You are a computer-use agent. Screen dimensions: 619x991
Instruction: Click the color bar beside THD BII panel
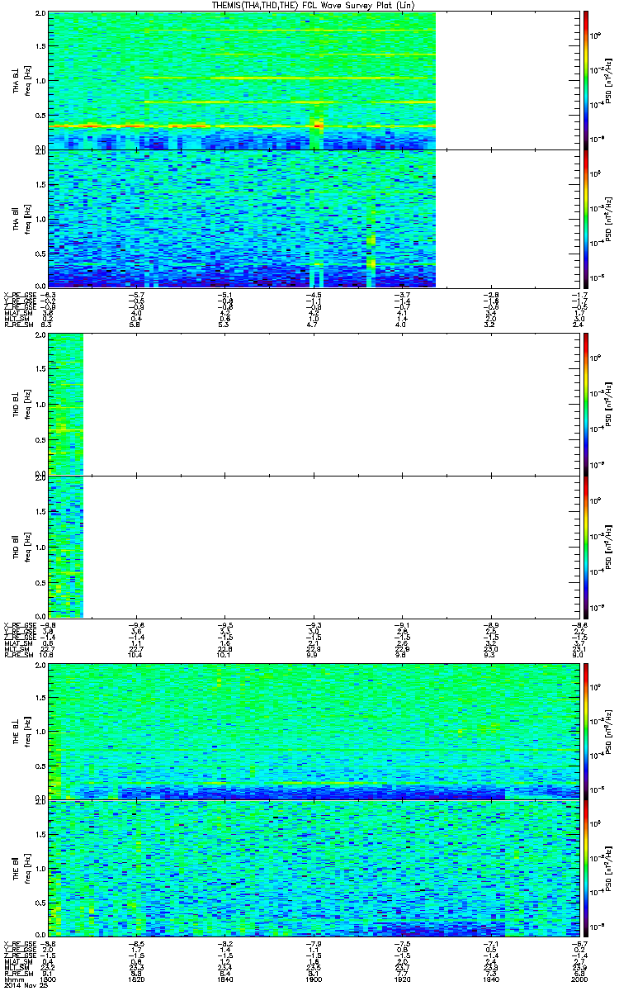click(x=585, y=547)
